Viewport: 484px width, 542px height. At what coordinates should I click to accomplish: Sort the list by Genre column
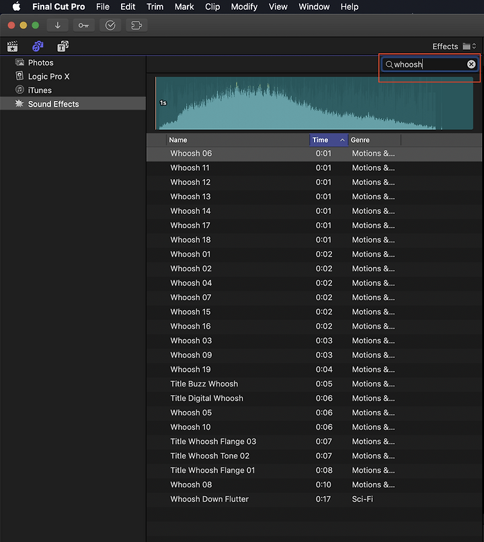(374, 140)
